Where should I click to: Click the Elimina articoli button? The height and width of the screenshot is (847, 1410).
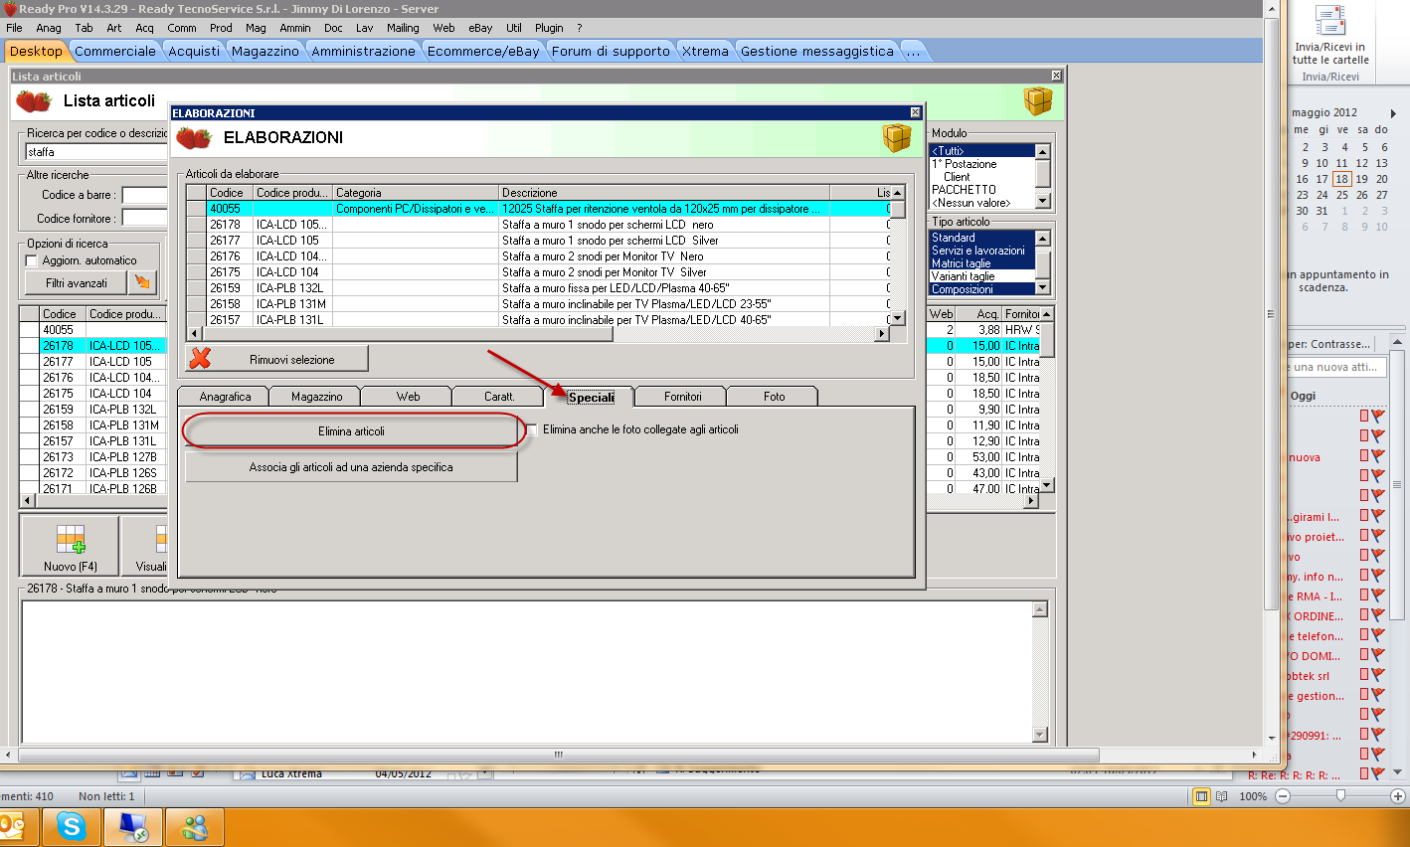tap(351, 431)
